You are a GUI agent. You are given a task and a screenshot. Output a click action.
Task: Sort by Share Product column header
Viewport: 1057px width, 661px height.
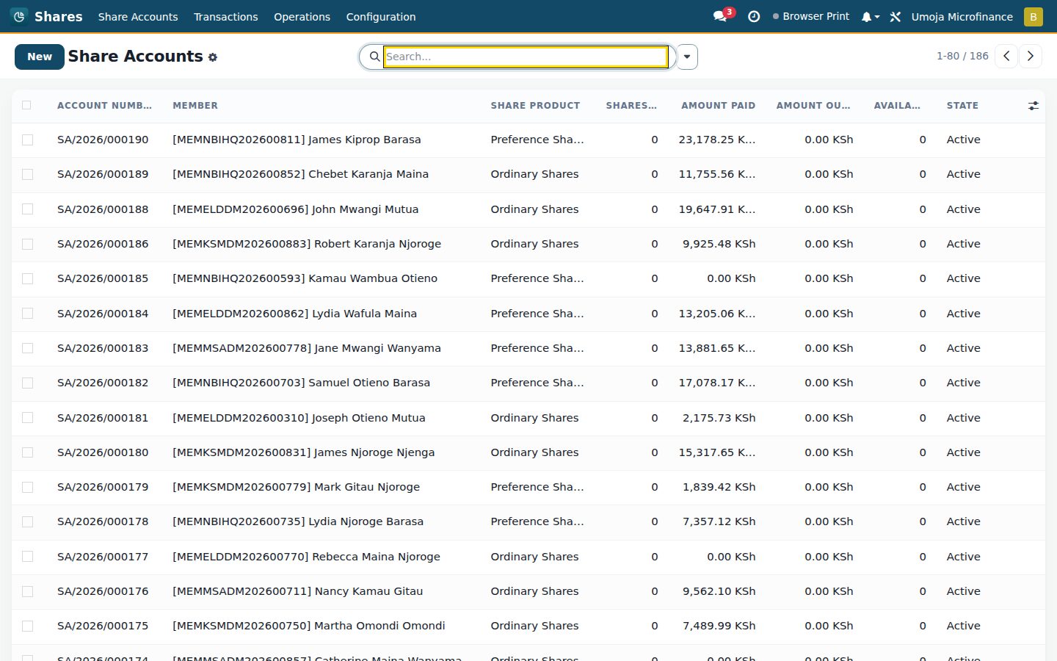[x=535, y=106]
